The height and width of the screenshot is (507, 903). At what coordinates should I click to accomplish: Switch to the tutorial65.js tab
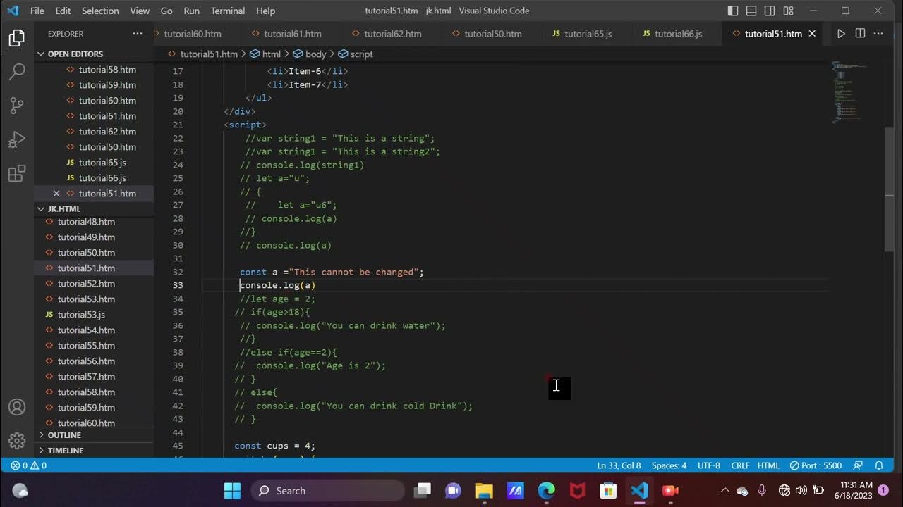tap(588, 34)
